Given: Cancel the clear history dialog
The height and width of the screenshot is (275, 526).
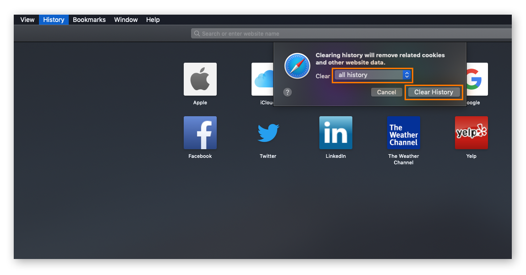Looking at the screenshot, I should tap(386, 92).
